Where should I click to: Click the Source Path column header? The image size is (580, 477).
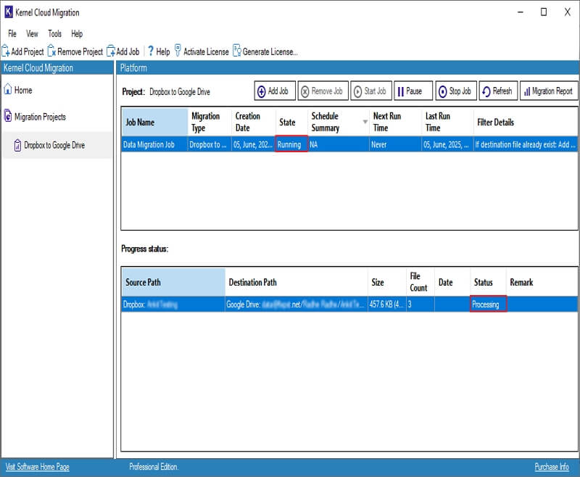coord(173,282)
